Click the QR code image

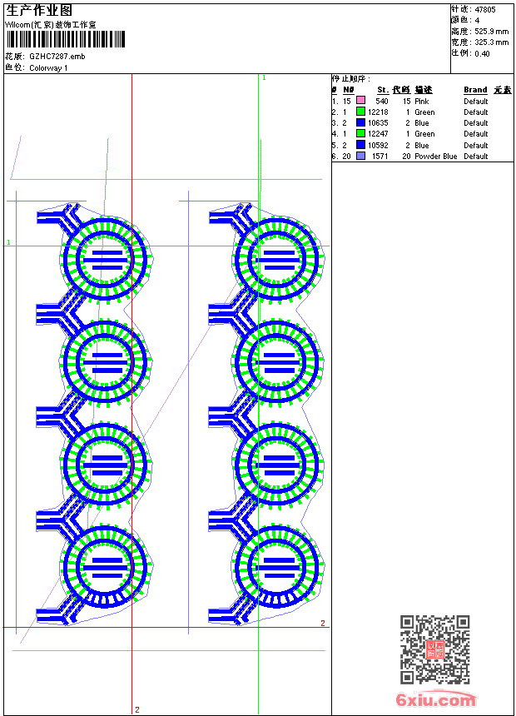click(435, 649)
